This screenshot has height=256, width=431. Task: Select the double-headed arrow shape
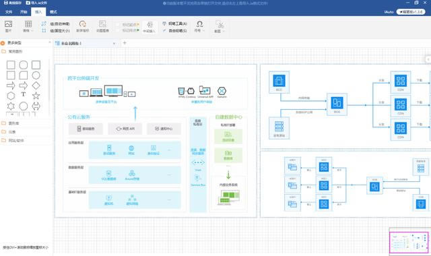[x=36, y=106]
